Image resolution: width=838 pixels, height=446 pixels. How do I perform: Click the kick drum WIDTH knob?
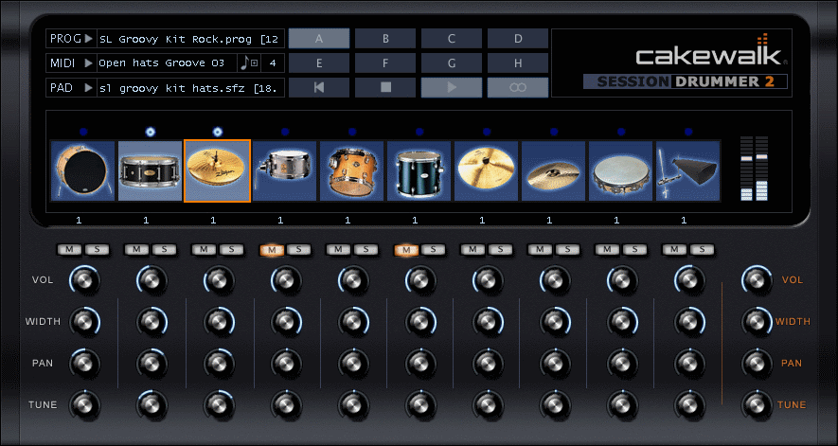84,321
